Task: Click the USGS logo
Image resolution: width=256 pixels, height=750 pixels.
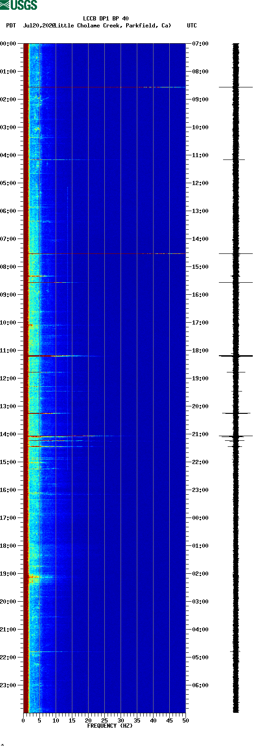Action: (19, 5)
